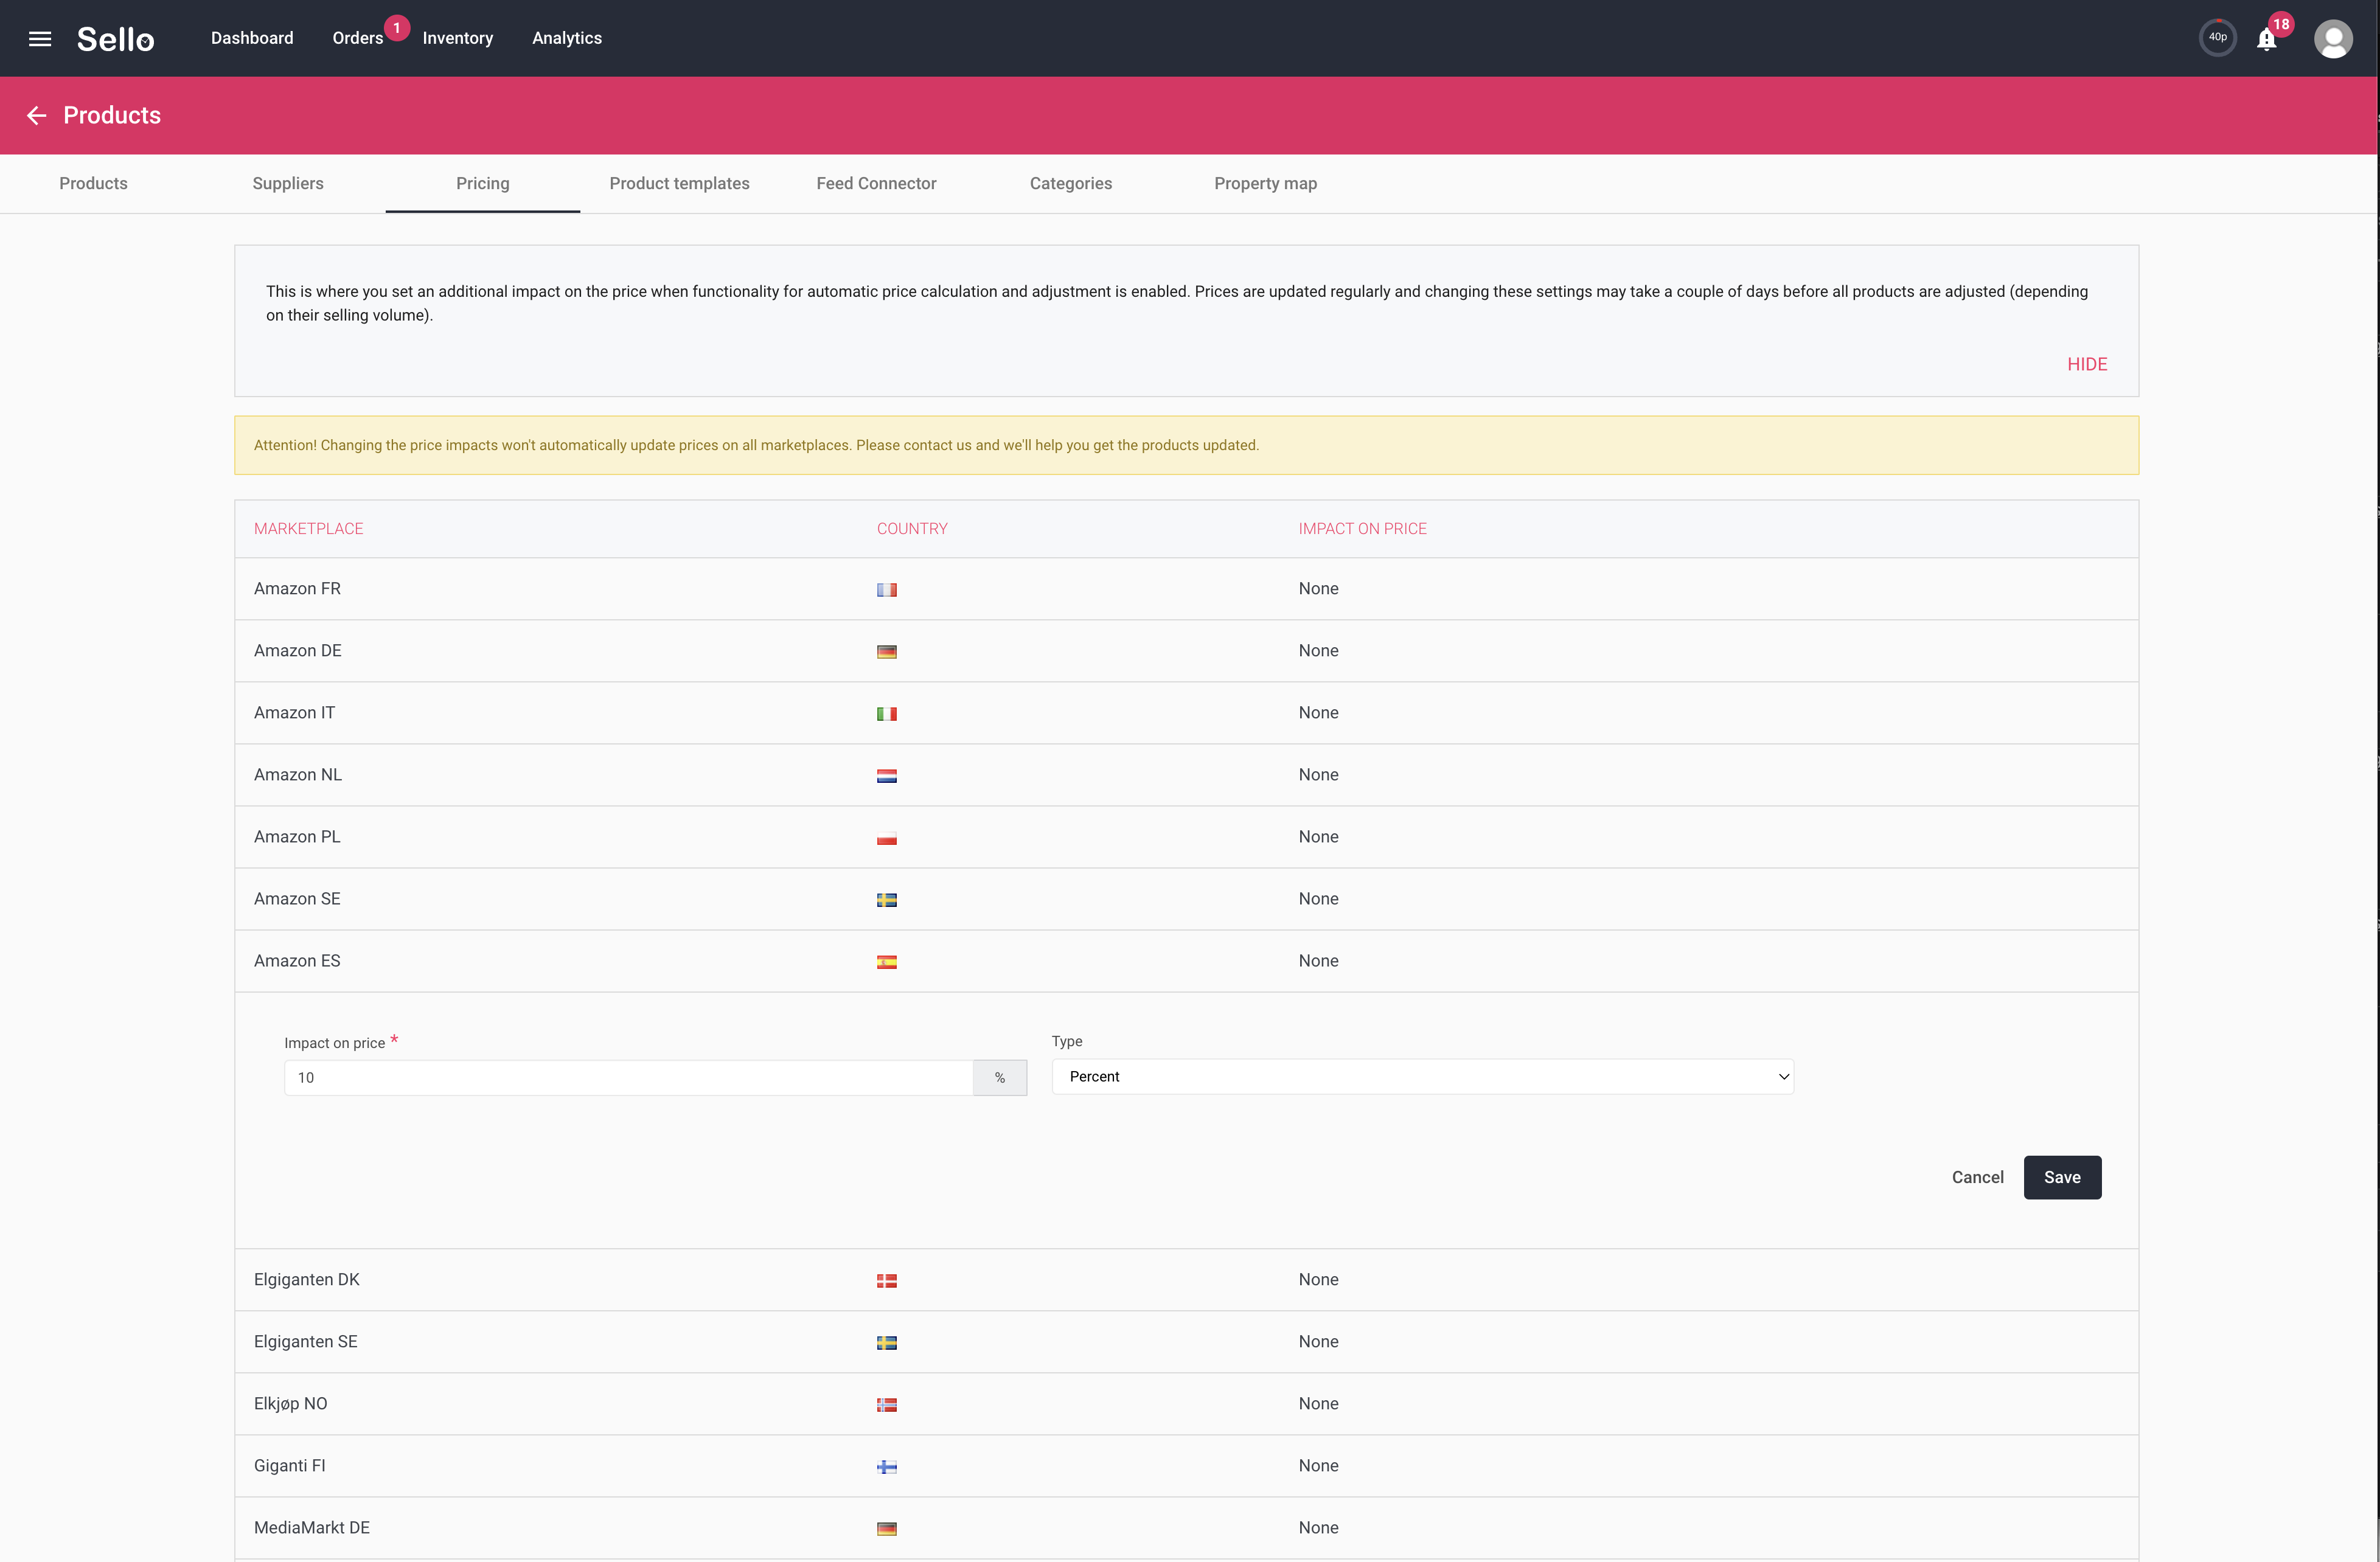Screen dimensions: 2380x1562
Task: Click the Norway flag for Elkjøp NO
Action: coord(886,1405)
